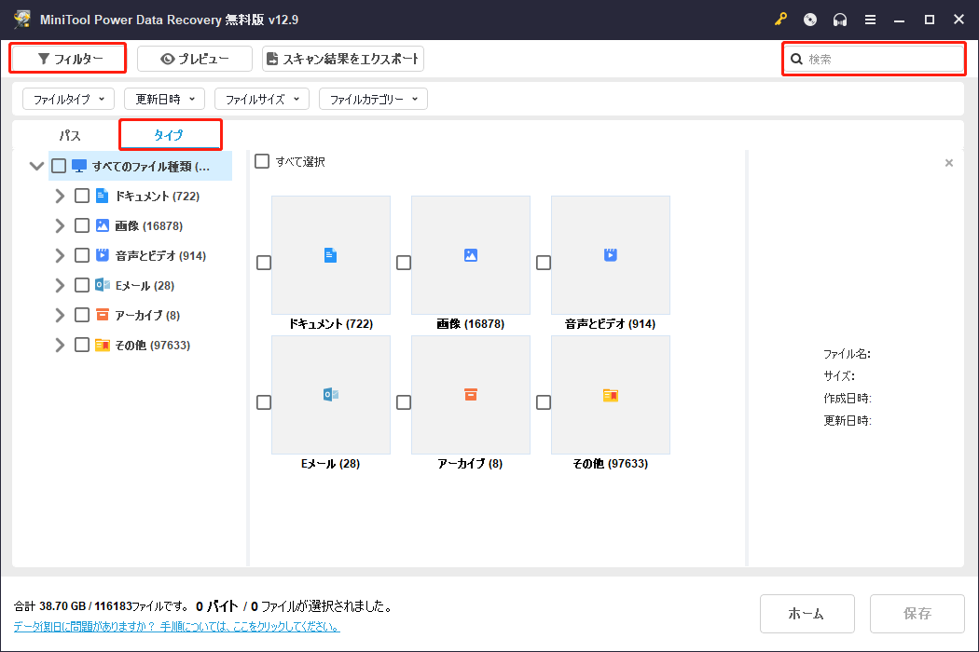Screen dimensions: 979x652
Task: Check the すべて選択 checkbox
Action: click(262, 161)
